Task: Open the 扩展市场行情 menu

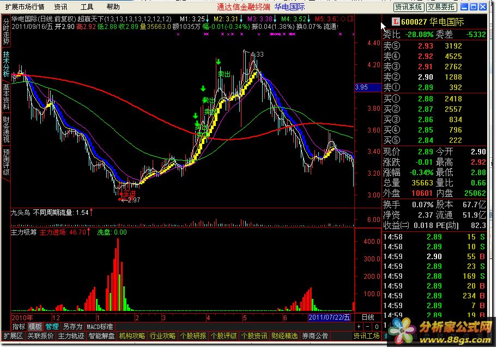Action: pos(25,7)
